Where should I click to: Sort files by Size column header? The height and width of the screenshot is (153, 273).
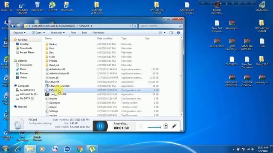tap(147, 38)
